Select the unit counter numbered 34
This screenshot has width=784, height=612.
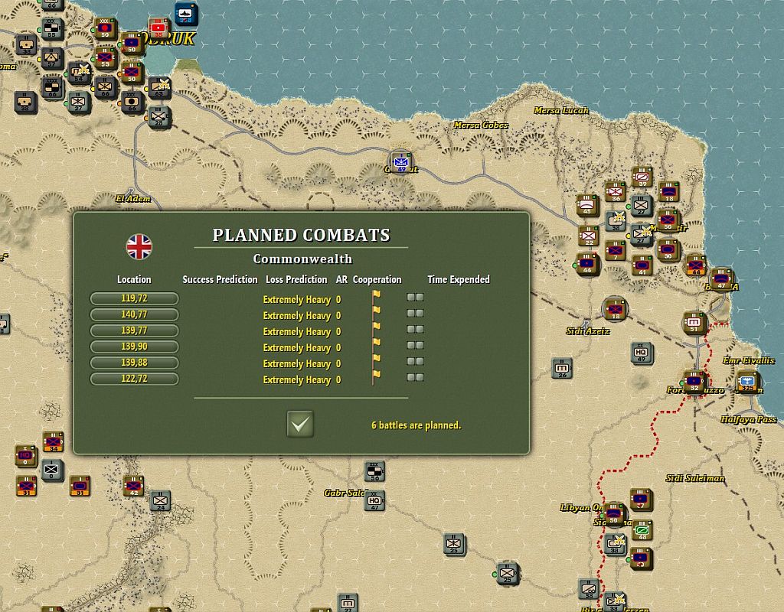53,441
